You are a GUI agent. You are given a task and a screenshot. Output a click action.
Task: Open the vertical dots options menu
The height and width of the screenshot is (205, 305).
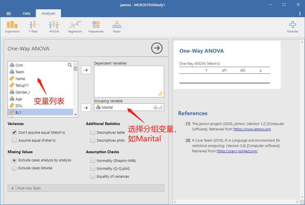pos(300,14)
